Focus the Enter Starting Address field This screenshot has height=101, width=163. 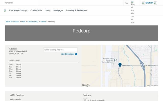[x=60, y=50]
